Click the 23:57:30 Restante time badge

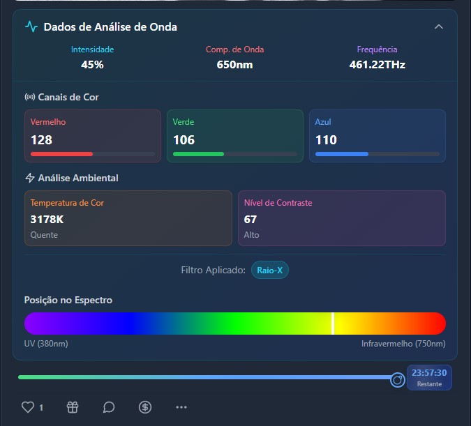pos(429,377)
